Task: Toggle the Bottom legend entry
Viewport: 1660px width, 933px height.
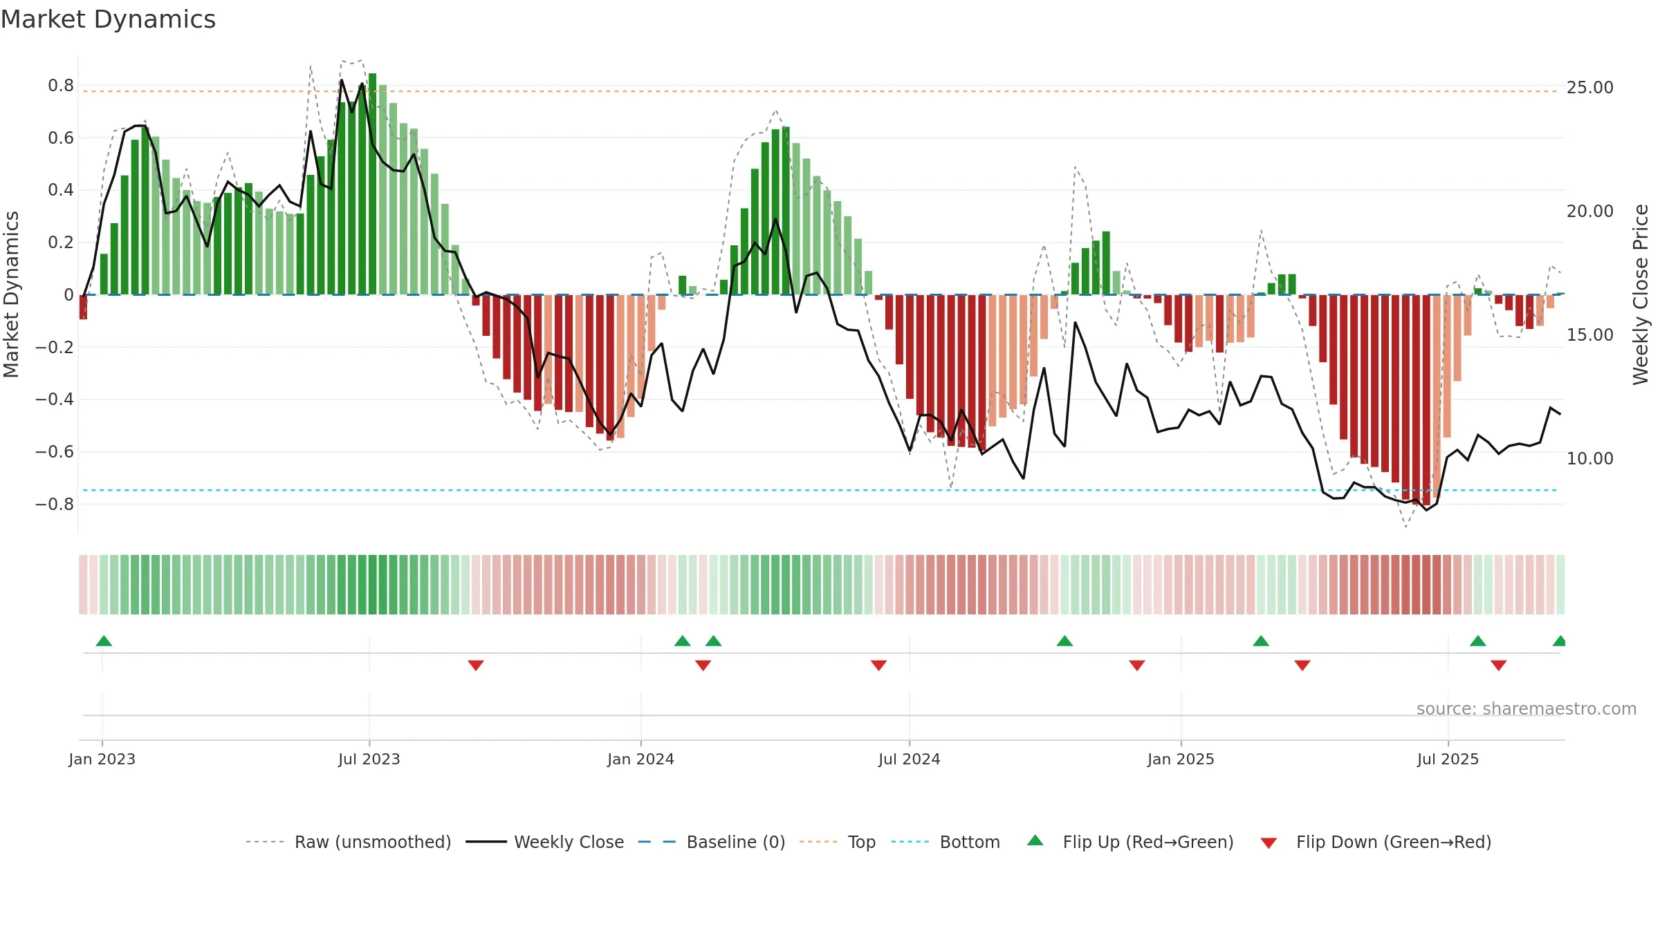Action: 946,842
